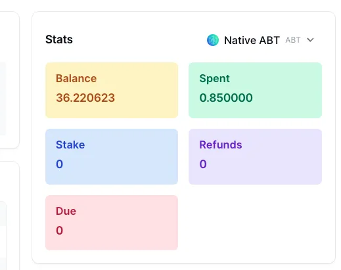Click the Stake label text

coord(70,145)
